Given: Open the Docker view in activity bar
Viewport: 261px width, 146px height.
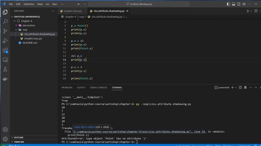Looking at the screenshot, I should click(x=5, y=79).
